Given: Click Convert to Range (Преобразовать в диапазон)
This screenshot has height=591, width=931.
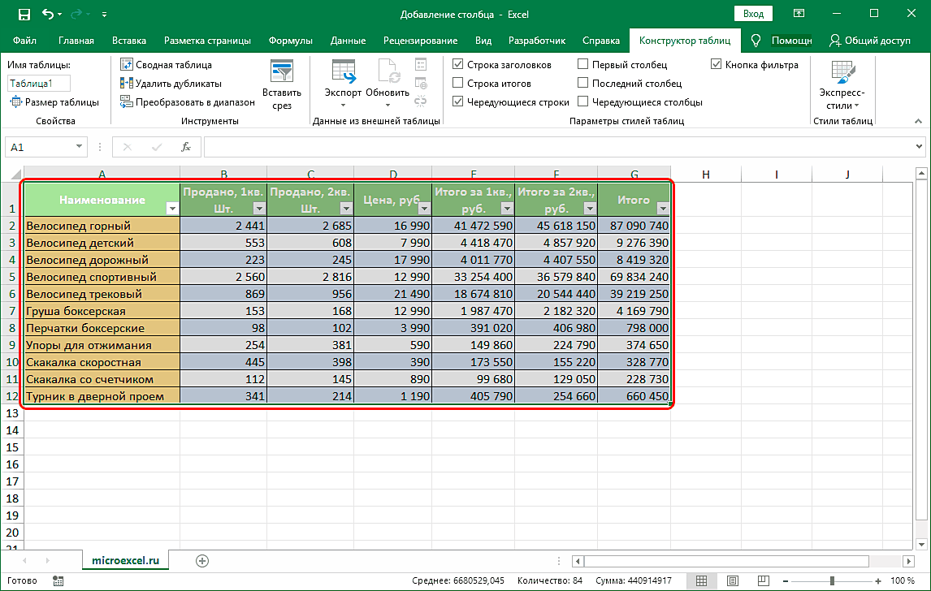Looking at the screenshot, I should tap(188, 102).
